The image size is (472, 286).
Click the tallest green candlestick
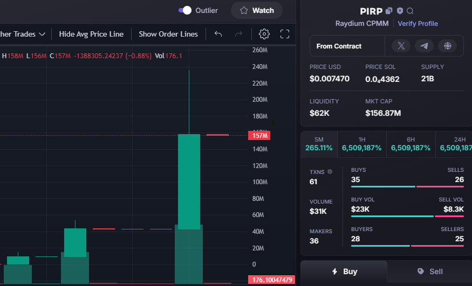point(189,182)
